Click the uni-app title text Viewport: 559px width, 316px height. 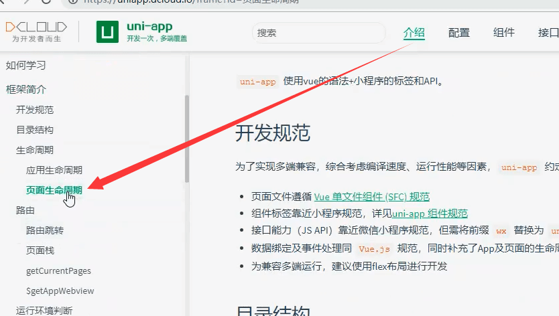149,26
